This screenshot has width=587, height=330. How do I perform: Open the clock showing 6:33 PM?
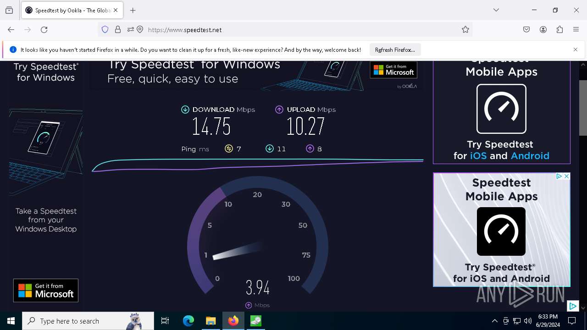coord(548,321)
